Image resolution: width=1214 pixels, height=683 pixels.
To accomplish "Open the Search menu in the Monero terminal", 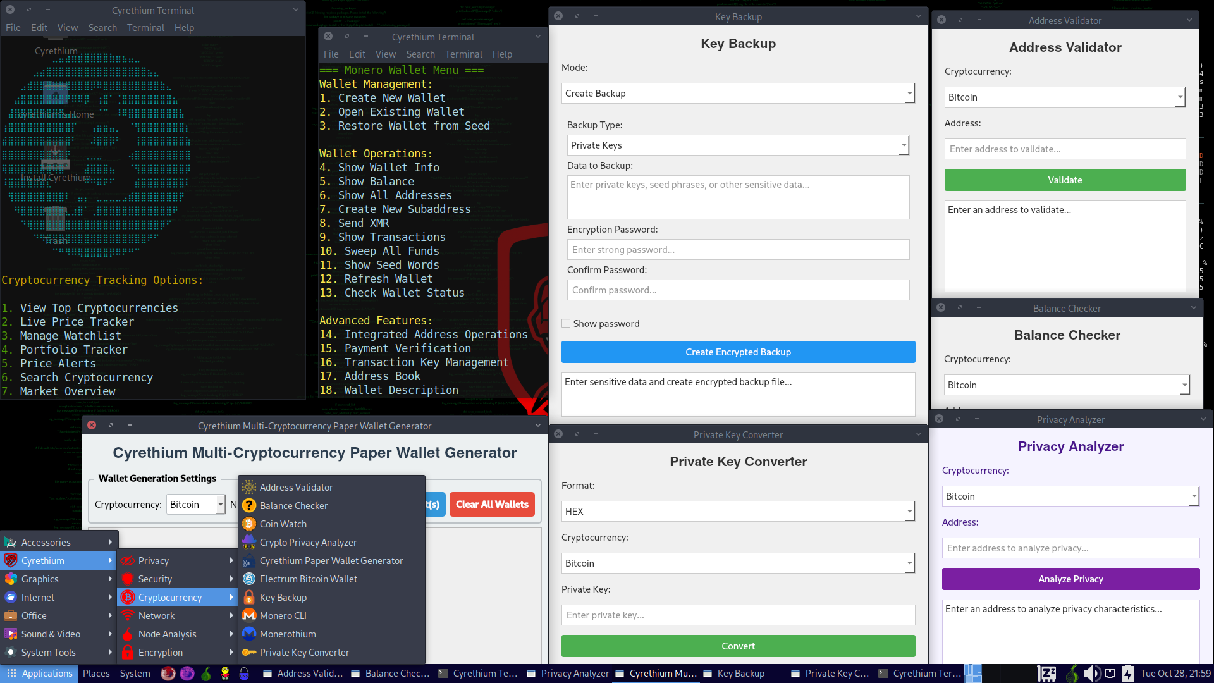I will pyautogui.click(x=420, y=54).
